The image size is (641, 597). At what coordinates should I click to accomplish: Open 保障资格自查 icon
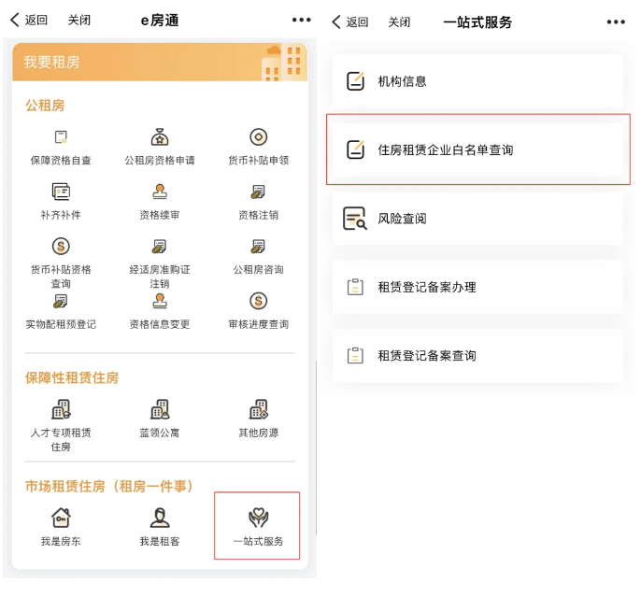pos(61,138)
